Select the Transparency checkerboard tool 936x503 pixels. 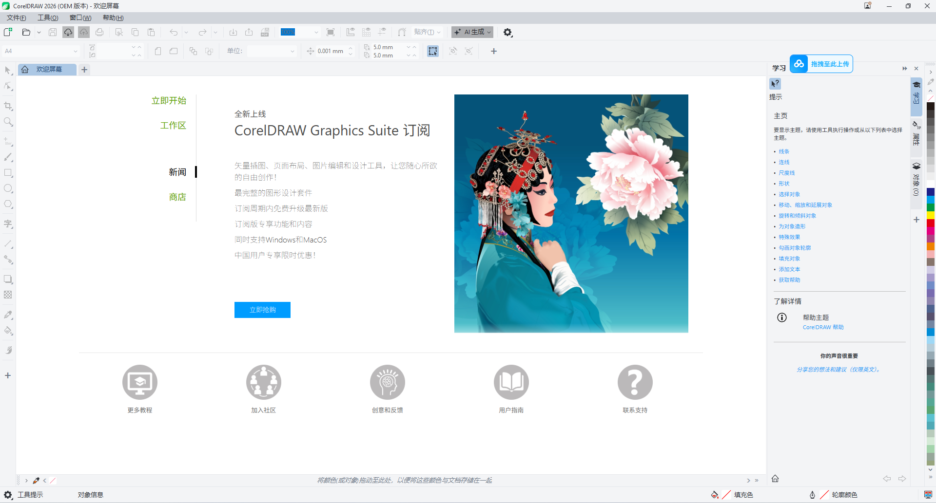(x=8, y=295)
